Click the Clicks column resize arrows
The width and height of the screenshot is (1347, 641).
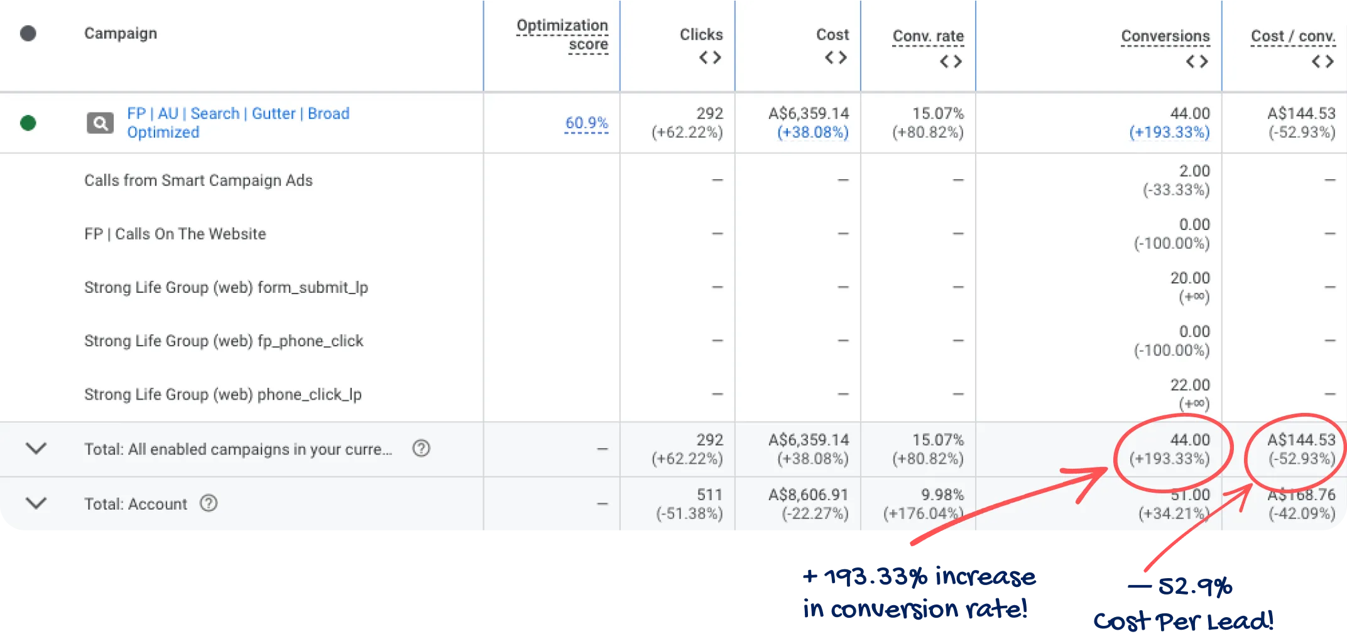pyautogui.click(x=710, y=58)
